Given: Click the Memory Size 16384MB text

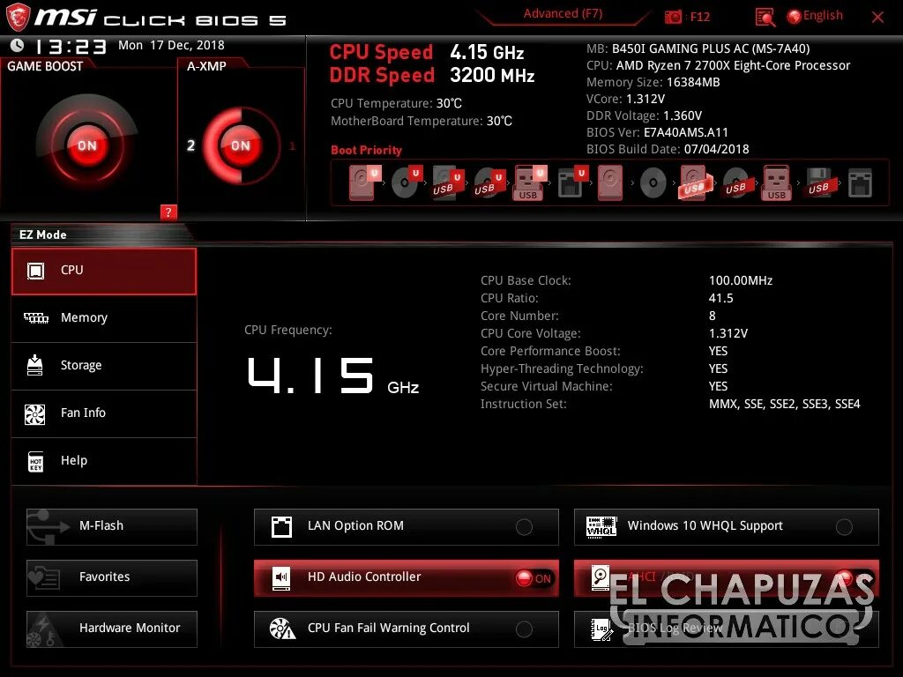Looking at the screenshot, I should point(653,82).
